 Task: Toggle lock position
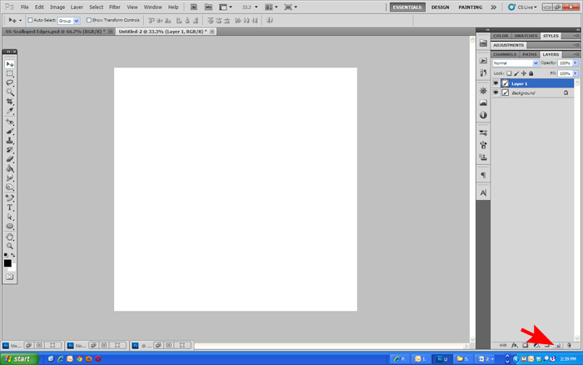pyautogui.click(x=524, y=73)
